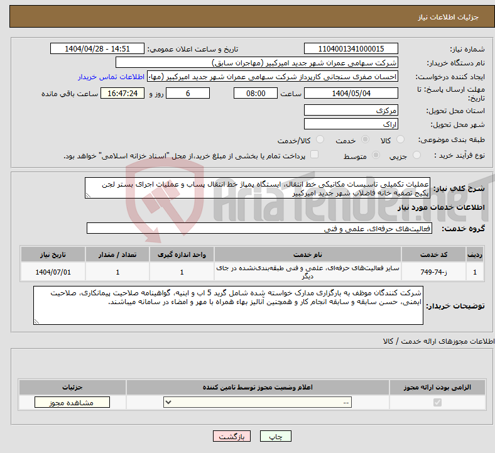Click the city field اراک

pos(351,124)
